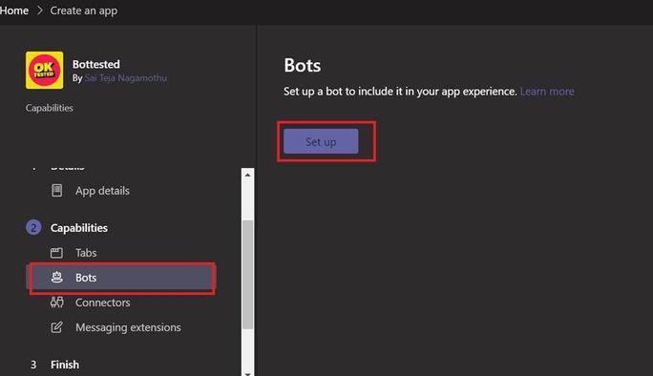Click the Set up bot button
The height and width of the screenshot is (376, 653).
pyautogui.click(x=321, y=141)
